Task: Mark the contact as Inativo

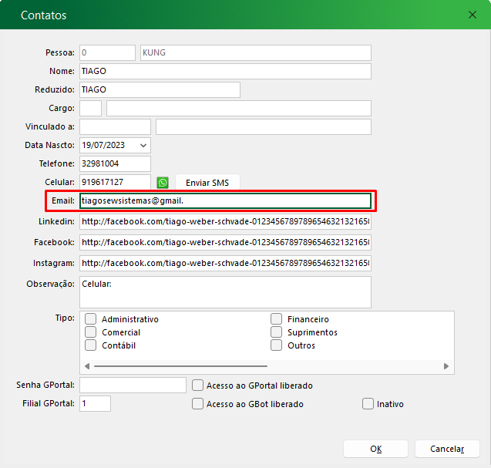Action: click(368, 404)
